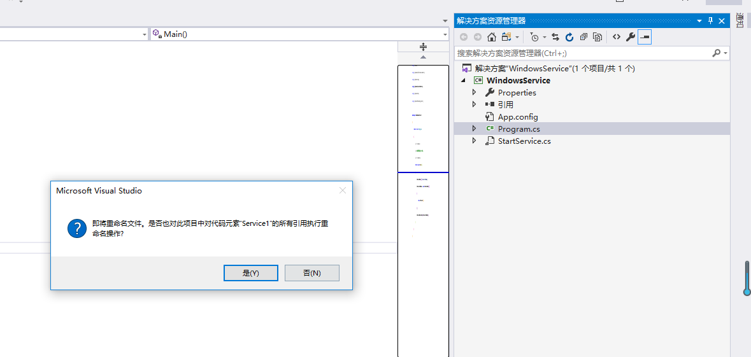Select App.config file

coord(518,116)
